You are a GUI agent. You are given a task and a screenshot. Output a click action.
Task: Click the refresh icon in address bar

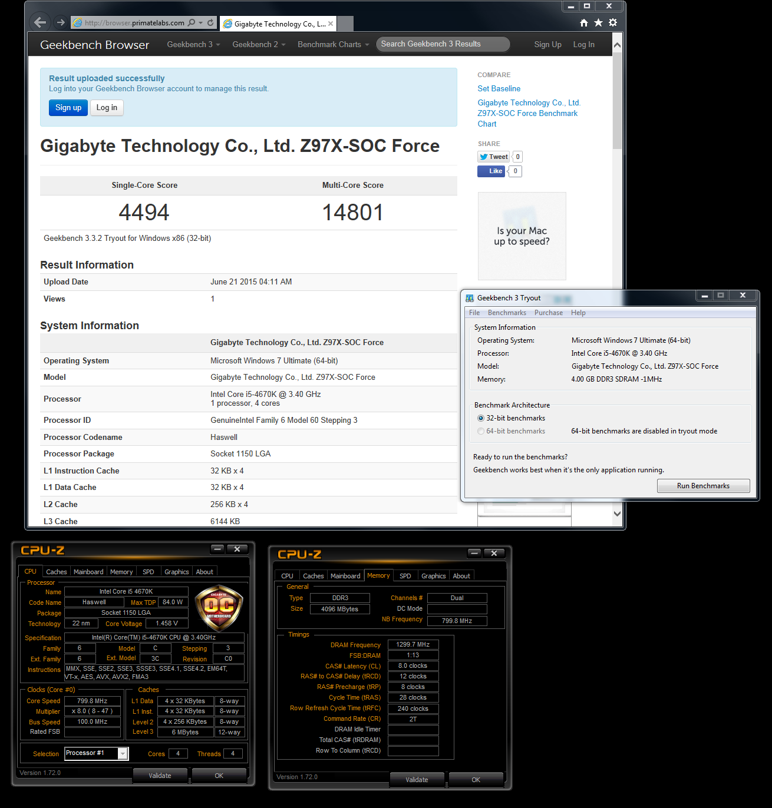click(210, 22)
